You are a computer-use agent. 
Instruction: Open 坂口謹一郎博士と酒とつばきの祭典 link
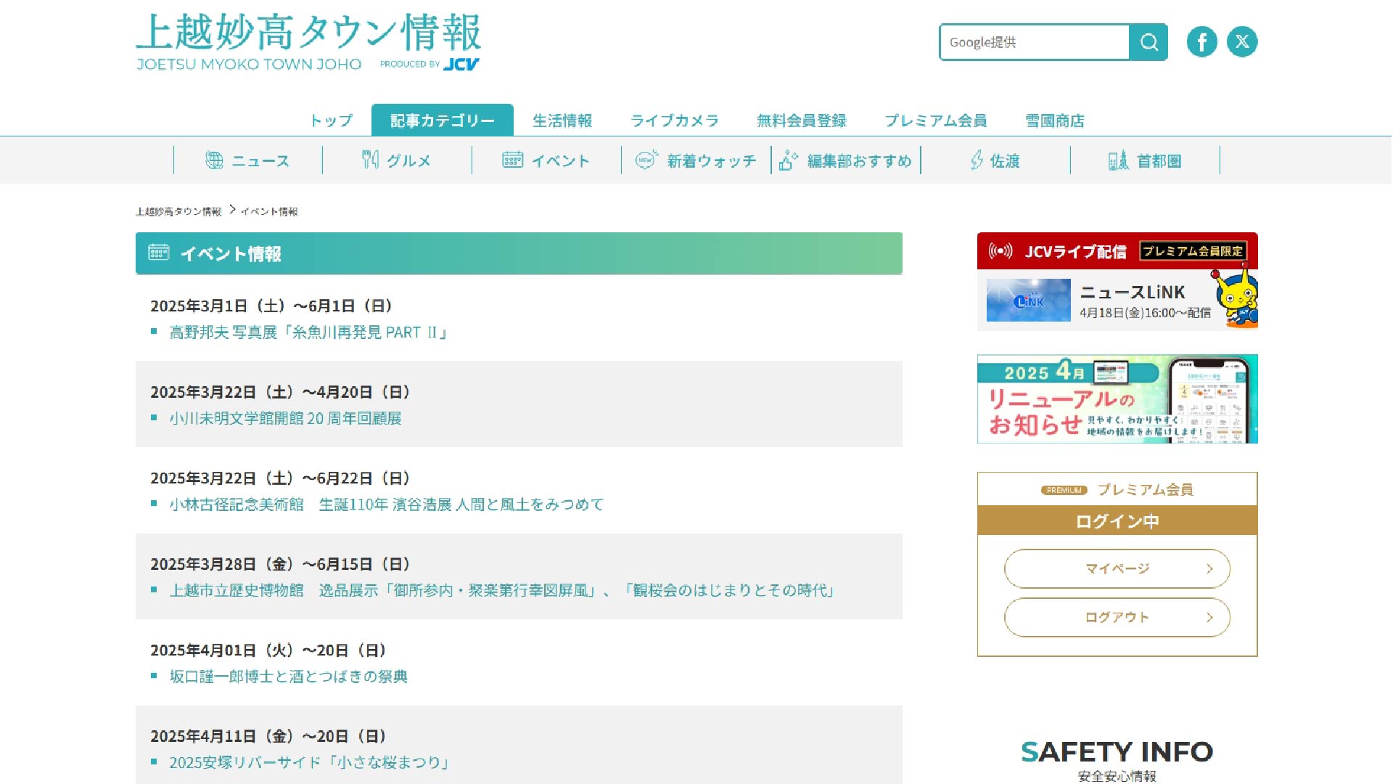[x=288, y=677]
